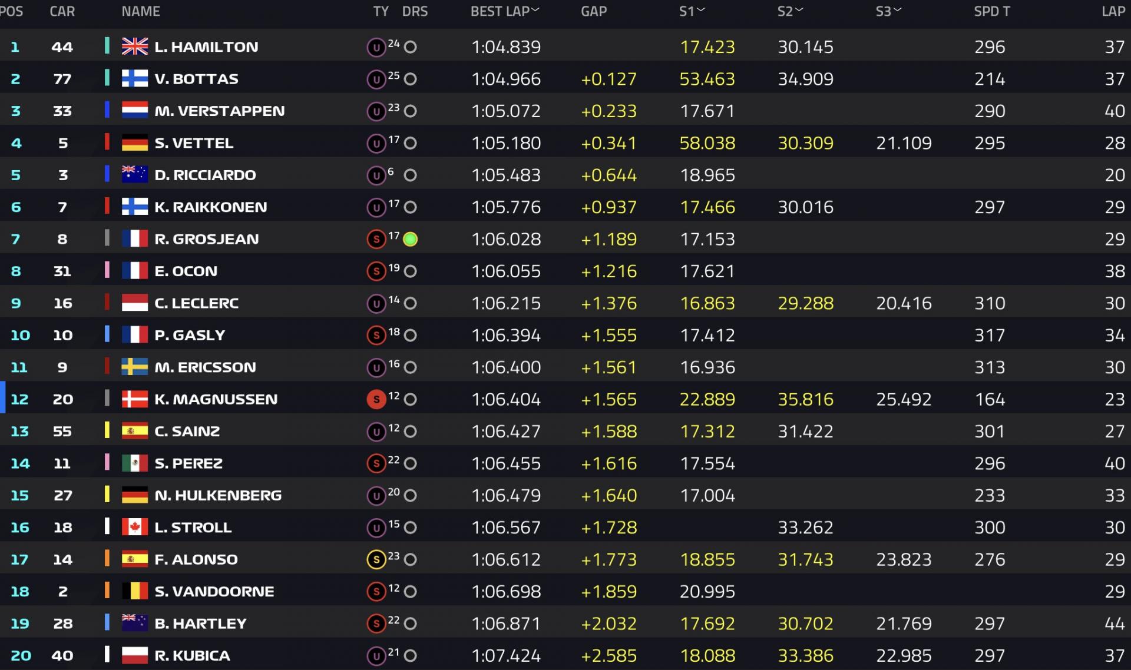
Task: Click Sainz's yellow team color bar
Action: 107,430
